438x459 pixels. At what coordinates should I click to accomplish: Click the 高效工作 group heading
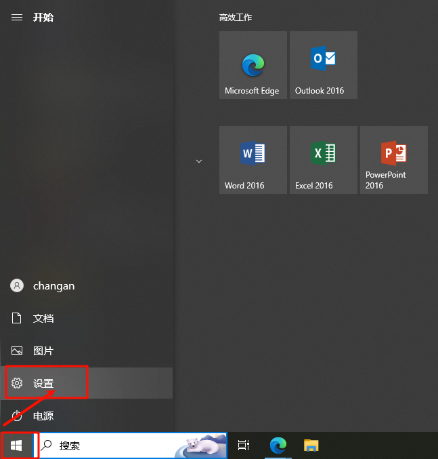click(x=236, y=18)
